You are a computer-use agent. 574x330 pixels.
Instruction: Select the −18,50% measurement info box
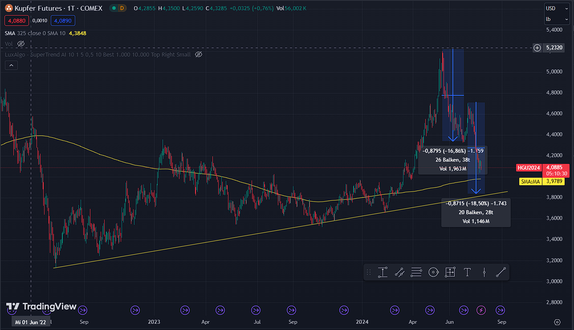point(476,212)
